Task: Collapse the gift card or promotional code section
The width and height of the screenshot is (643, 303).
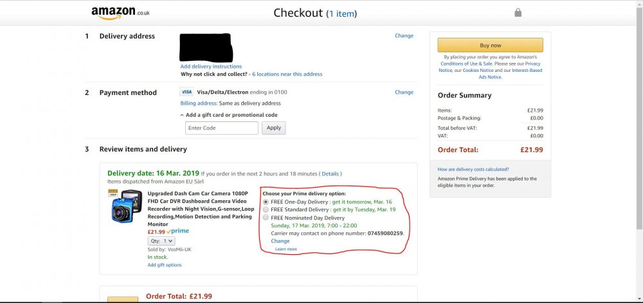Action: coord(229,115)
